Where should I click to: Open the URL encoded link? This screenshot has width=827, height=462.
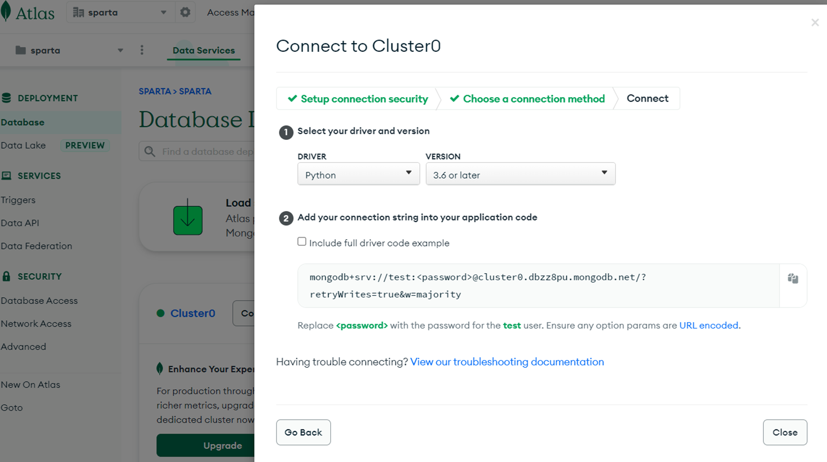point(708,325)
